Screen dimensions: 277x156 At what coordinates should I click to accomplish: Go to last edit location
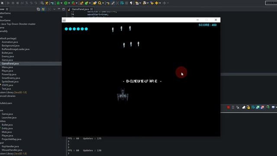(x=152, y=3)
